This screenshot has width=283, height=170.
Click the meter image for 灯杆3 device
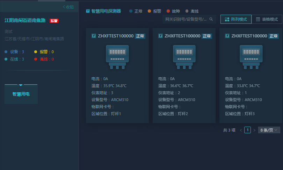[251, 56]
